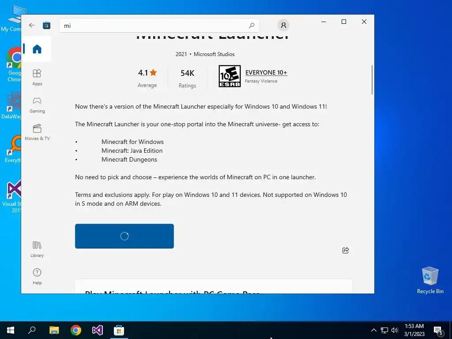This screenshot has height=339, width=452.
Task: Click the Microsoft Store logo icon
Action: [46, 25]
